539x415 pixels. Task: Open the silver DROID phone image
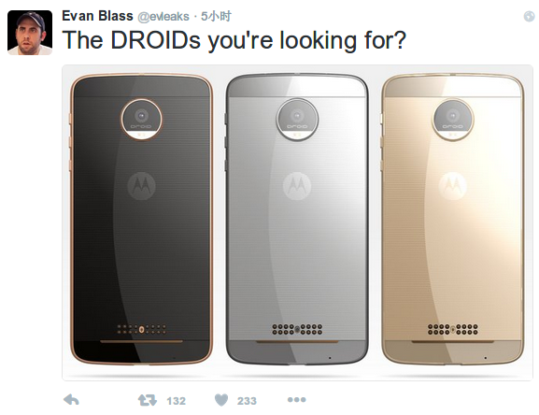297,219
